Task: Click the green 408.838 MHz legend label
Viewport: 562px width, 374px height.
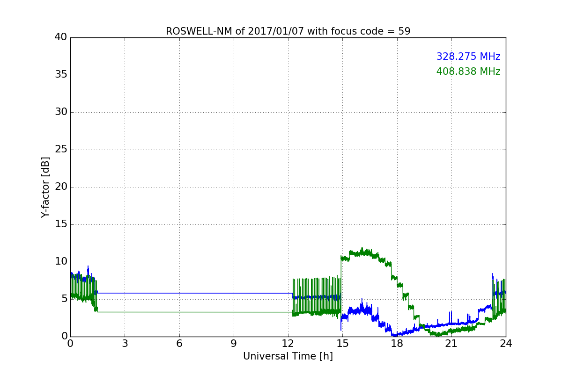Action: pos(468,72)
